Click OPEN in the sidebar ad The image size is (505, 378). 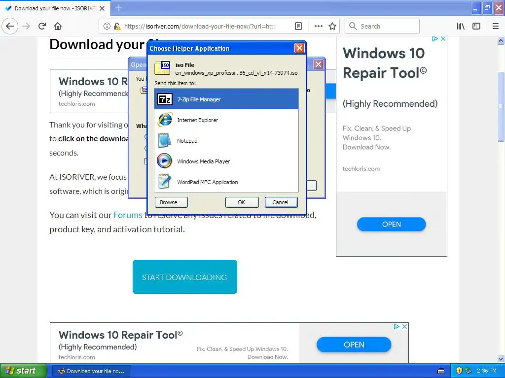(391, 224)
